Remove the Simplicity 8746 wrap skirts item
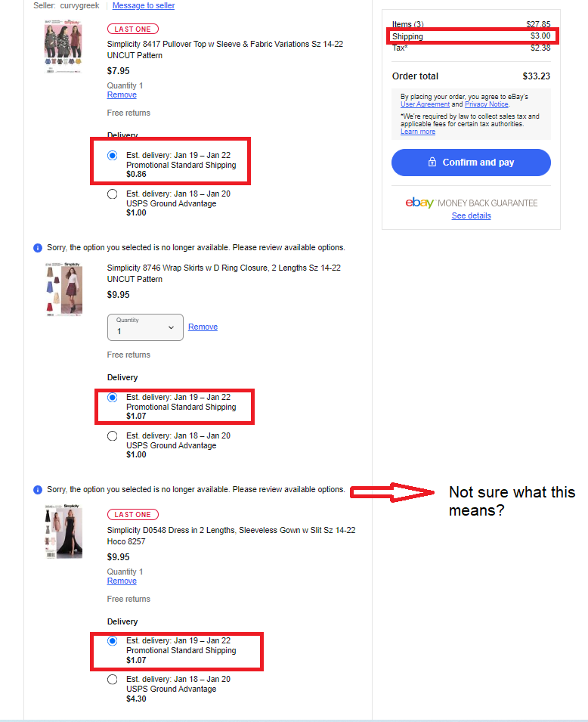The image size is (588, 722). (x=203, y=327)
